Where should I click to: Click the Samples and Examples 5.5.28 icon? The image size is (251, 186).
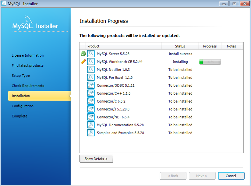91,133
